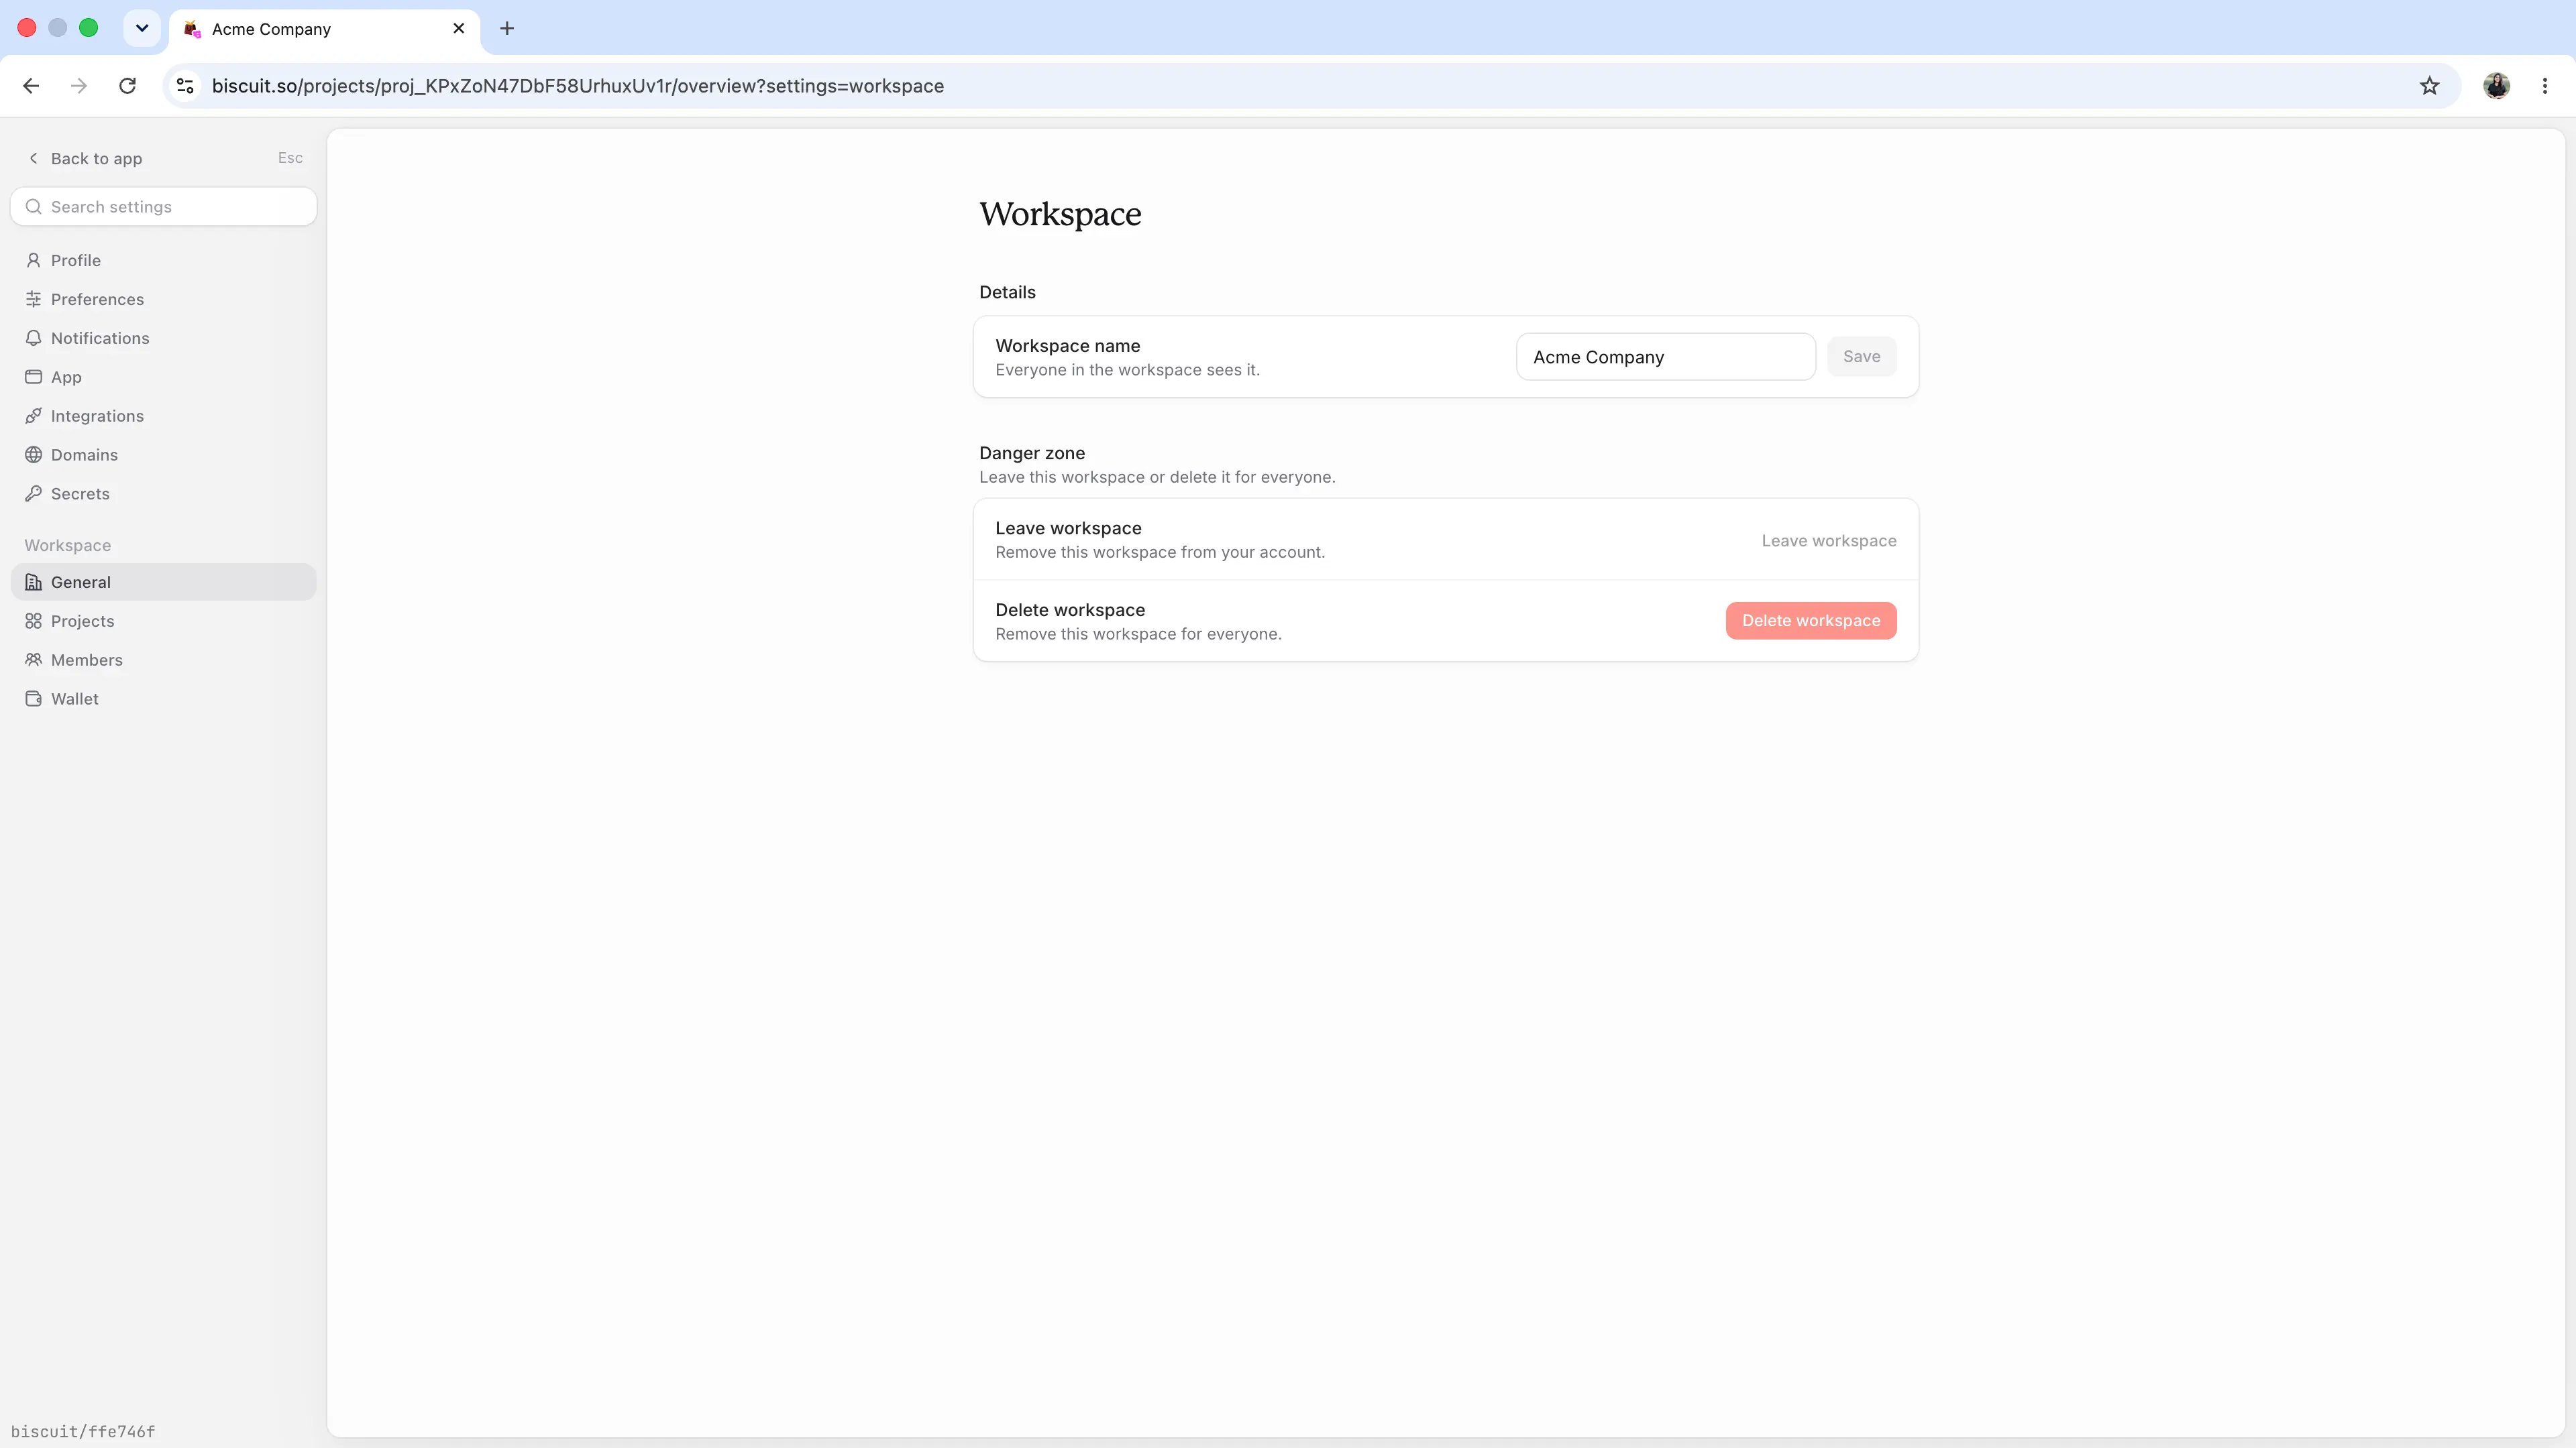Open the browser three-dot menu

tap(2545, 86)
